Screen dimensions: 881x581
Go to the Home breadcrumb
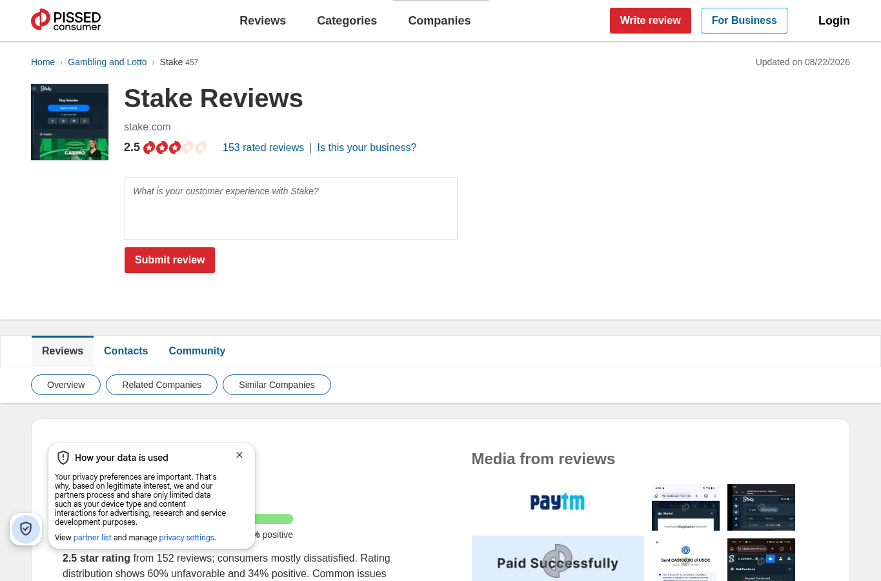pyautogui.click(x=43, y=62)
